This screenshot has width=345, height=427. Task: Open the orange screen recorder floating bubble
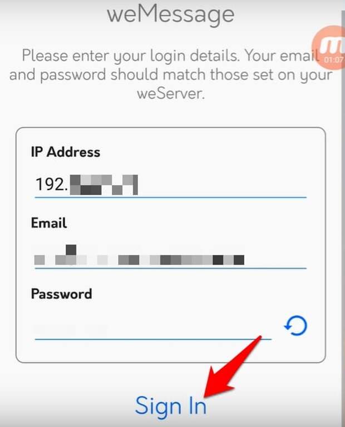click(x=328, y=47)
